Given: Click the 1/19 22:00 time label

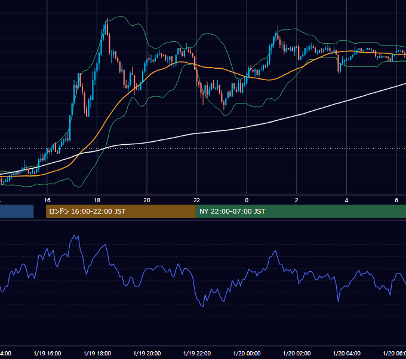Looking at the screenshot, I should [x=197, y=353].
